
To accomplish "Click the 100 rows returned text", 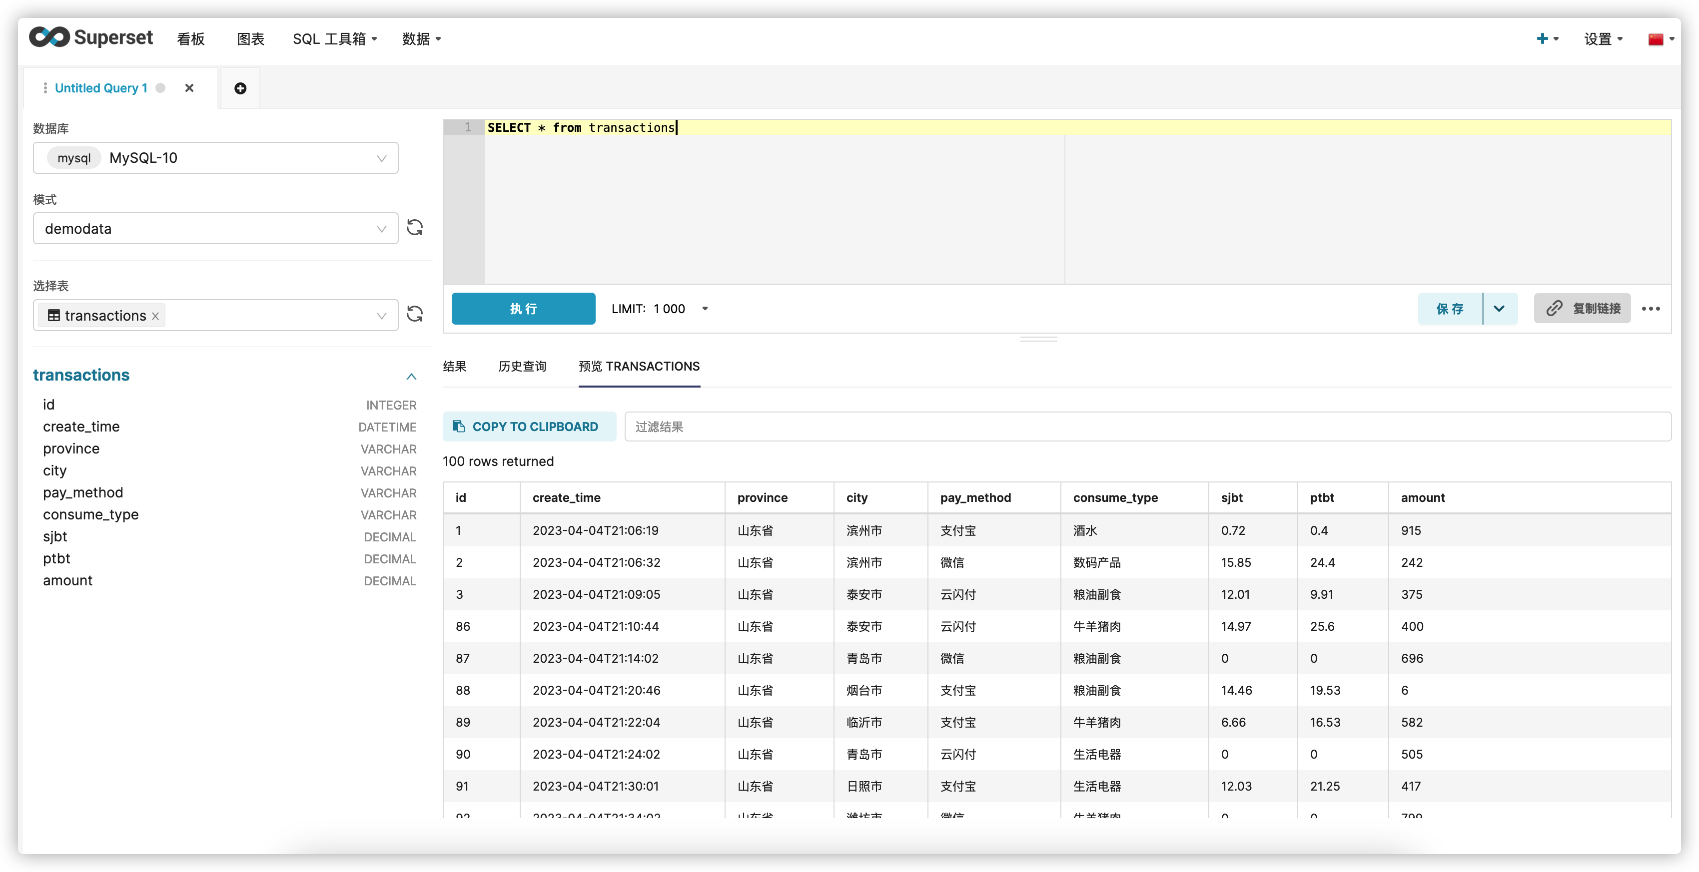I will (x=498, y=461).
